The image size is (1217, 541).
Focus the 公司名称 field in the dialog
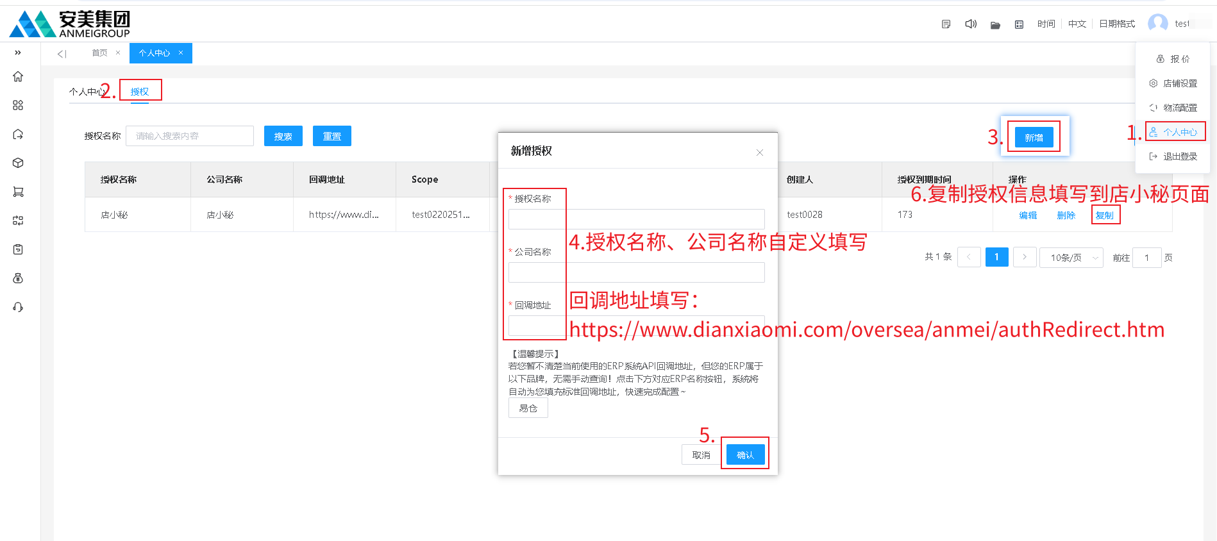click(637, 272)
